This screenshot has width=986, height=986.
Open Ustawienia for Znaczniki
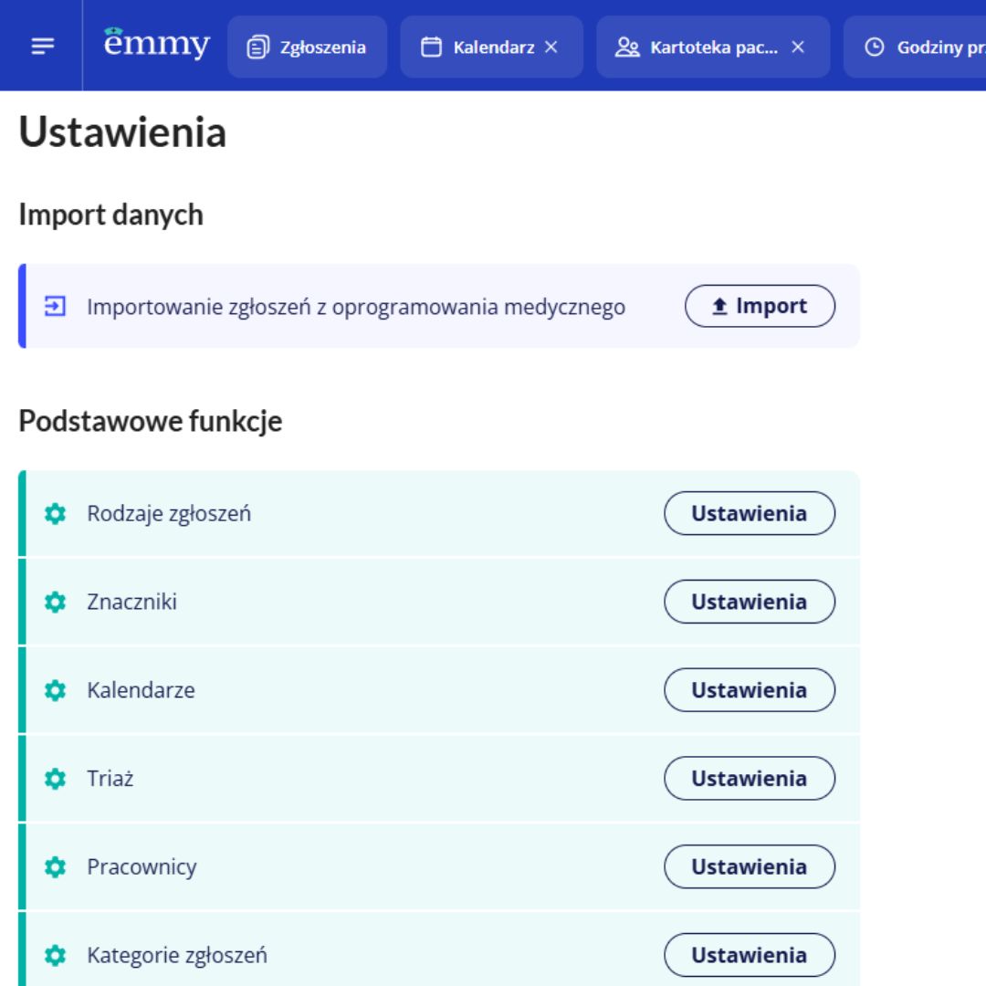749,603
